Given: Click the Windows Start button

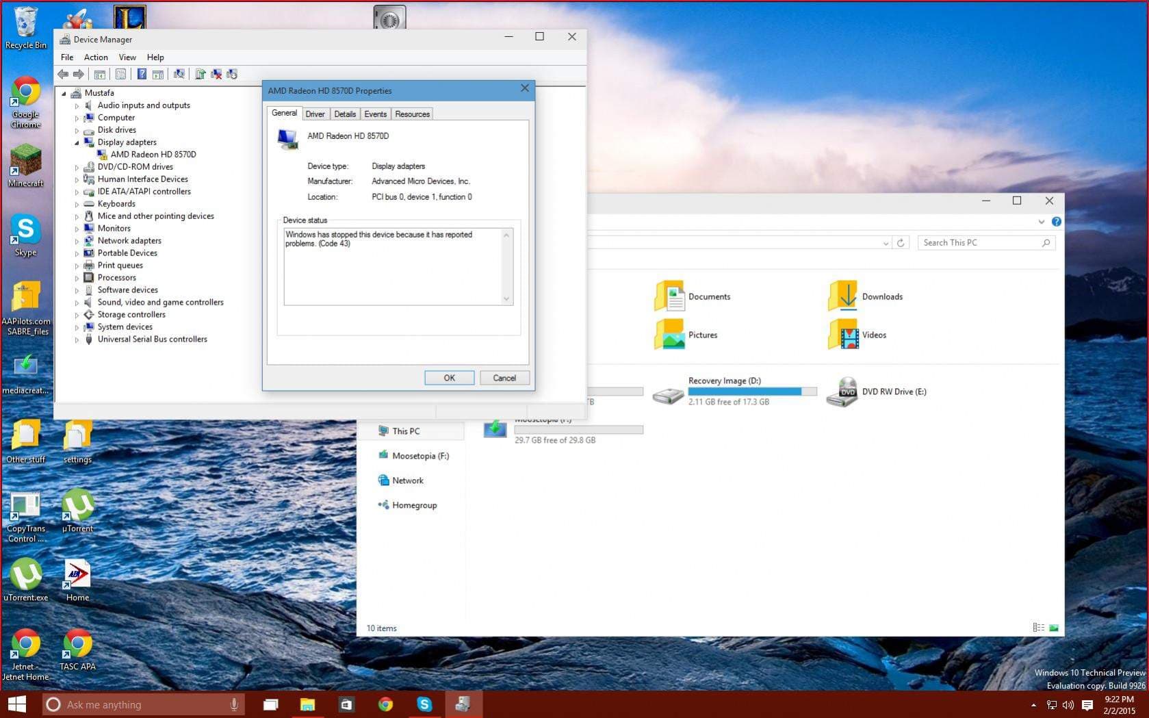Looking at the screenshot, I should (x=16, y=704).
